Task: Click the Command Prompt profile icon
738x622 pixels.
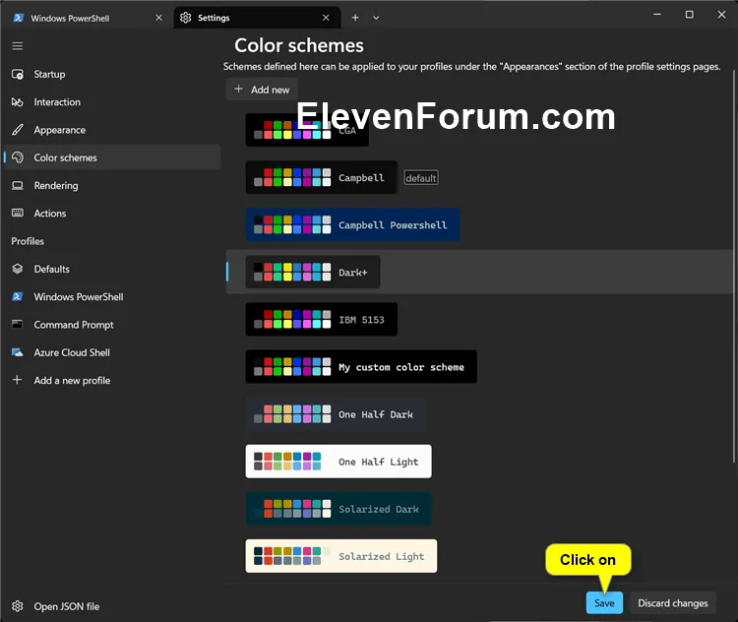Action: pos(18,324)
